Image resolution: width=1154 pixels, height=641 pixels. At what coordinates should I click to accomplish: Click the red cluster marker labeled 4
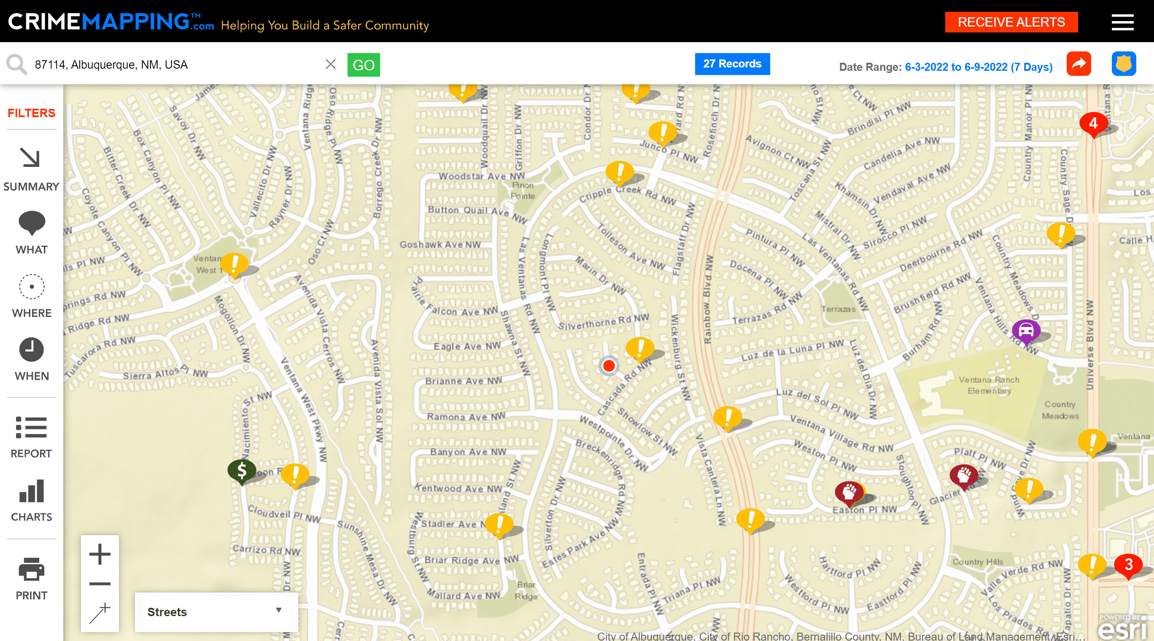pyautogui.click(x=1093, y=124)
